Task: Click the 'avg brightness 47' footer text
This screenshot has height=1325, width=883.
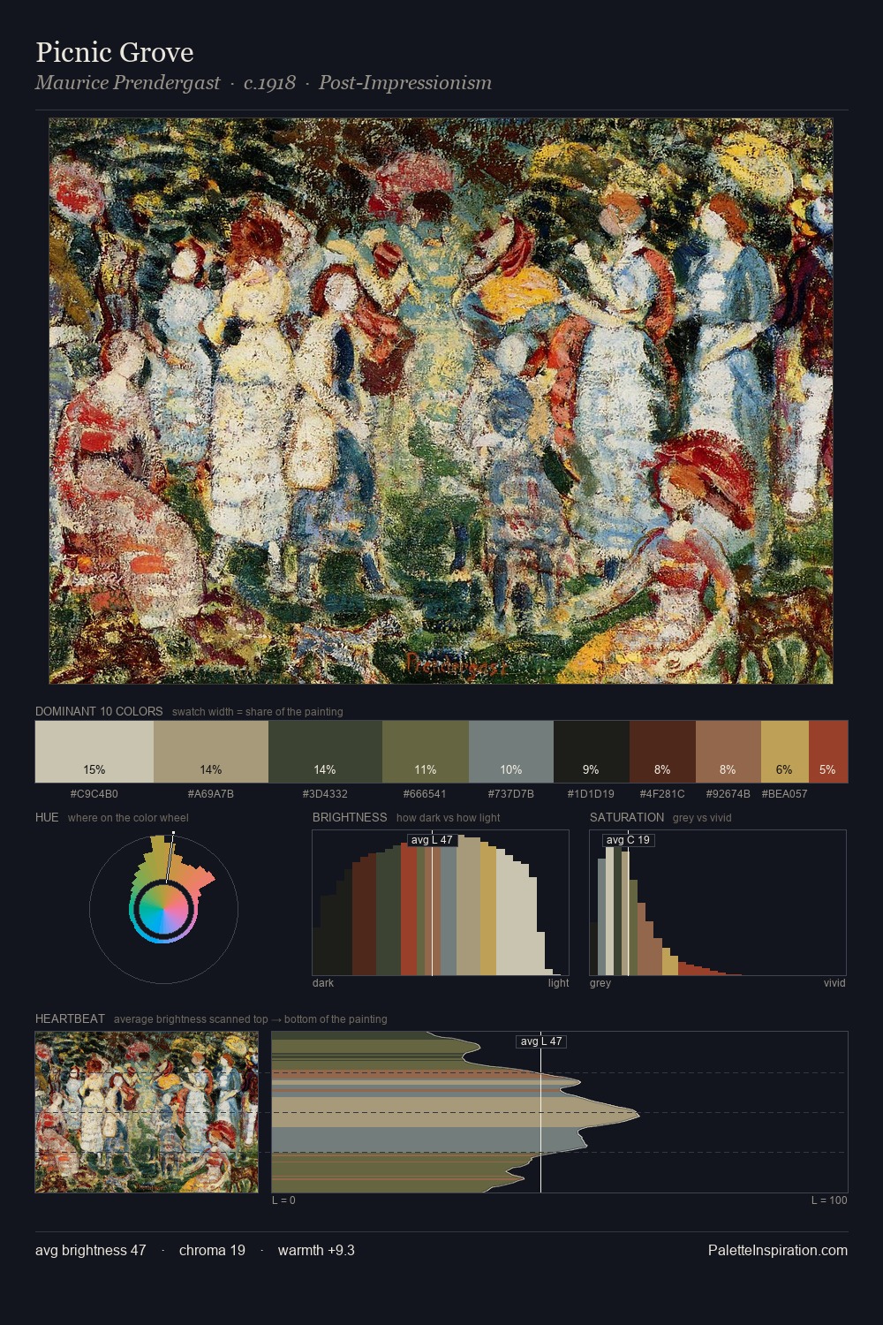Action: pyautogui.click(x=91, y=1251)
